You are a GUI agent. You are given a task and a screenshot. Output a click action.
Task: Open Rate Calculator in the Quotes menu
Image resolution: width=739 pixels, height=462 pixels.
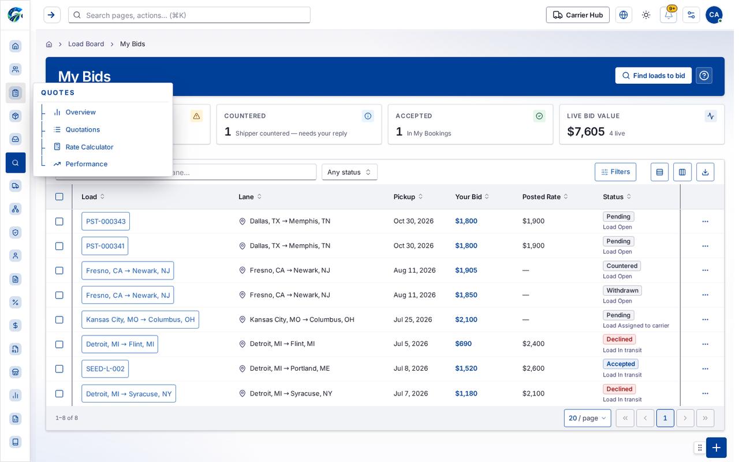(89, 147)
